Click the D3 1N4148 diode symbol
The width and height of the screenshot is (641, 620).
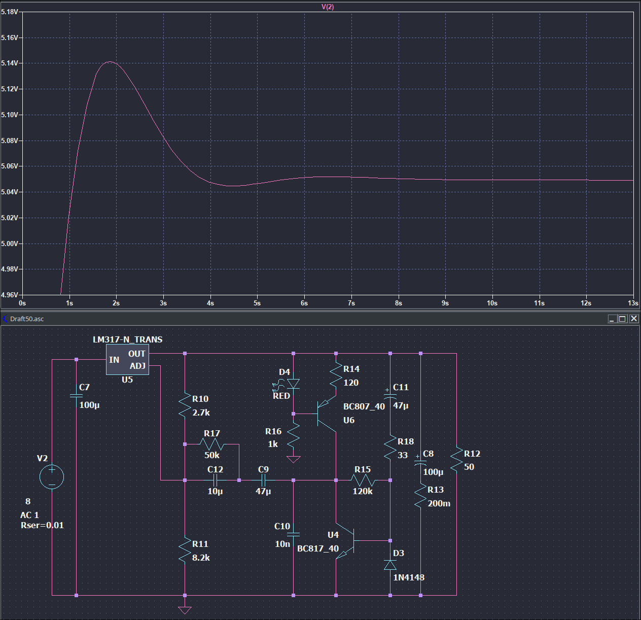[x=390, y=565]
